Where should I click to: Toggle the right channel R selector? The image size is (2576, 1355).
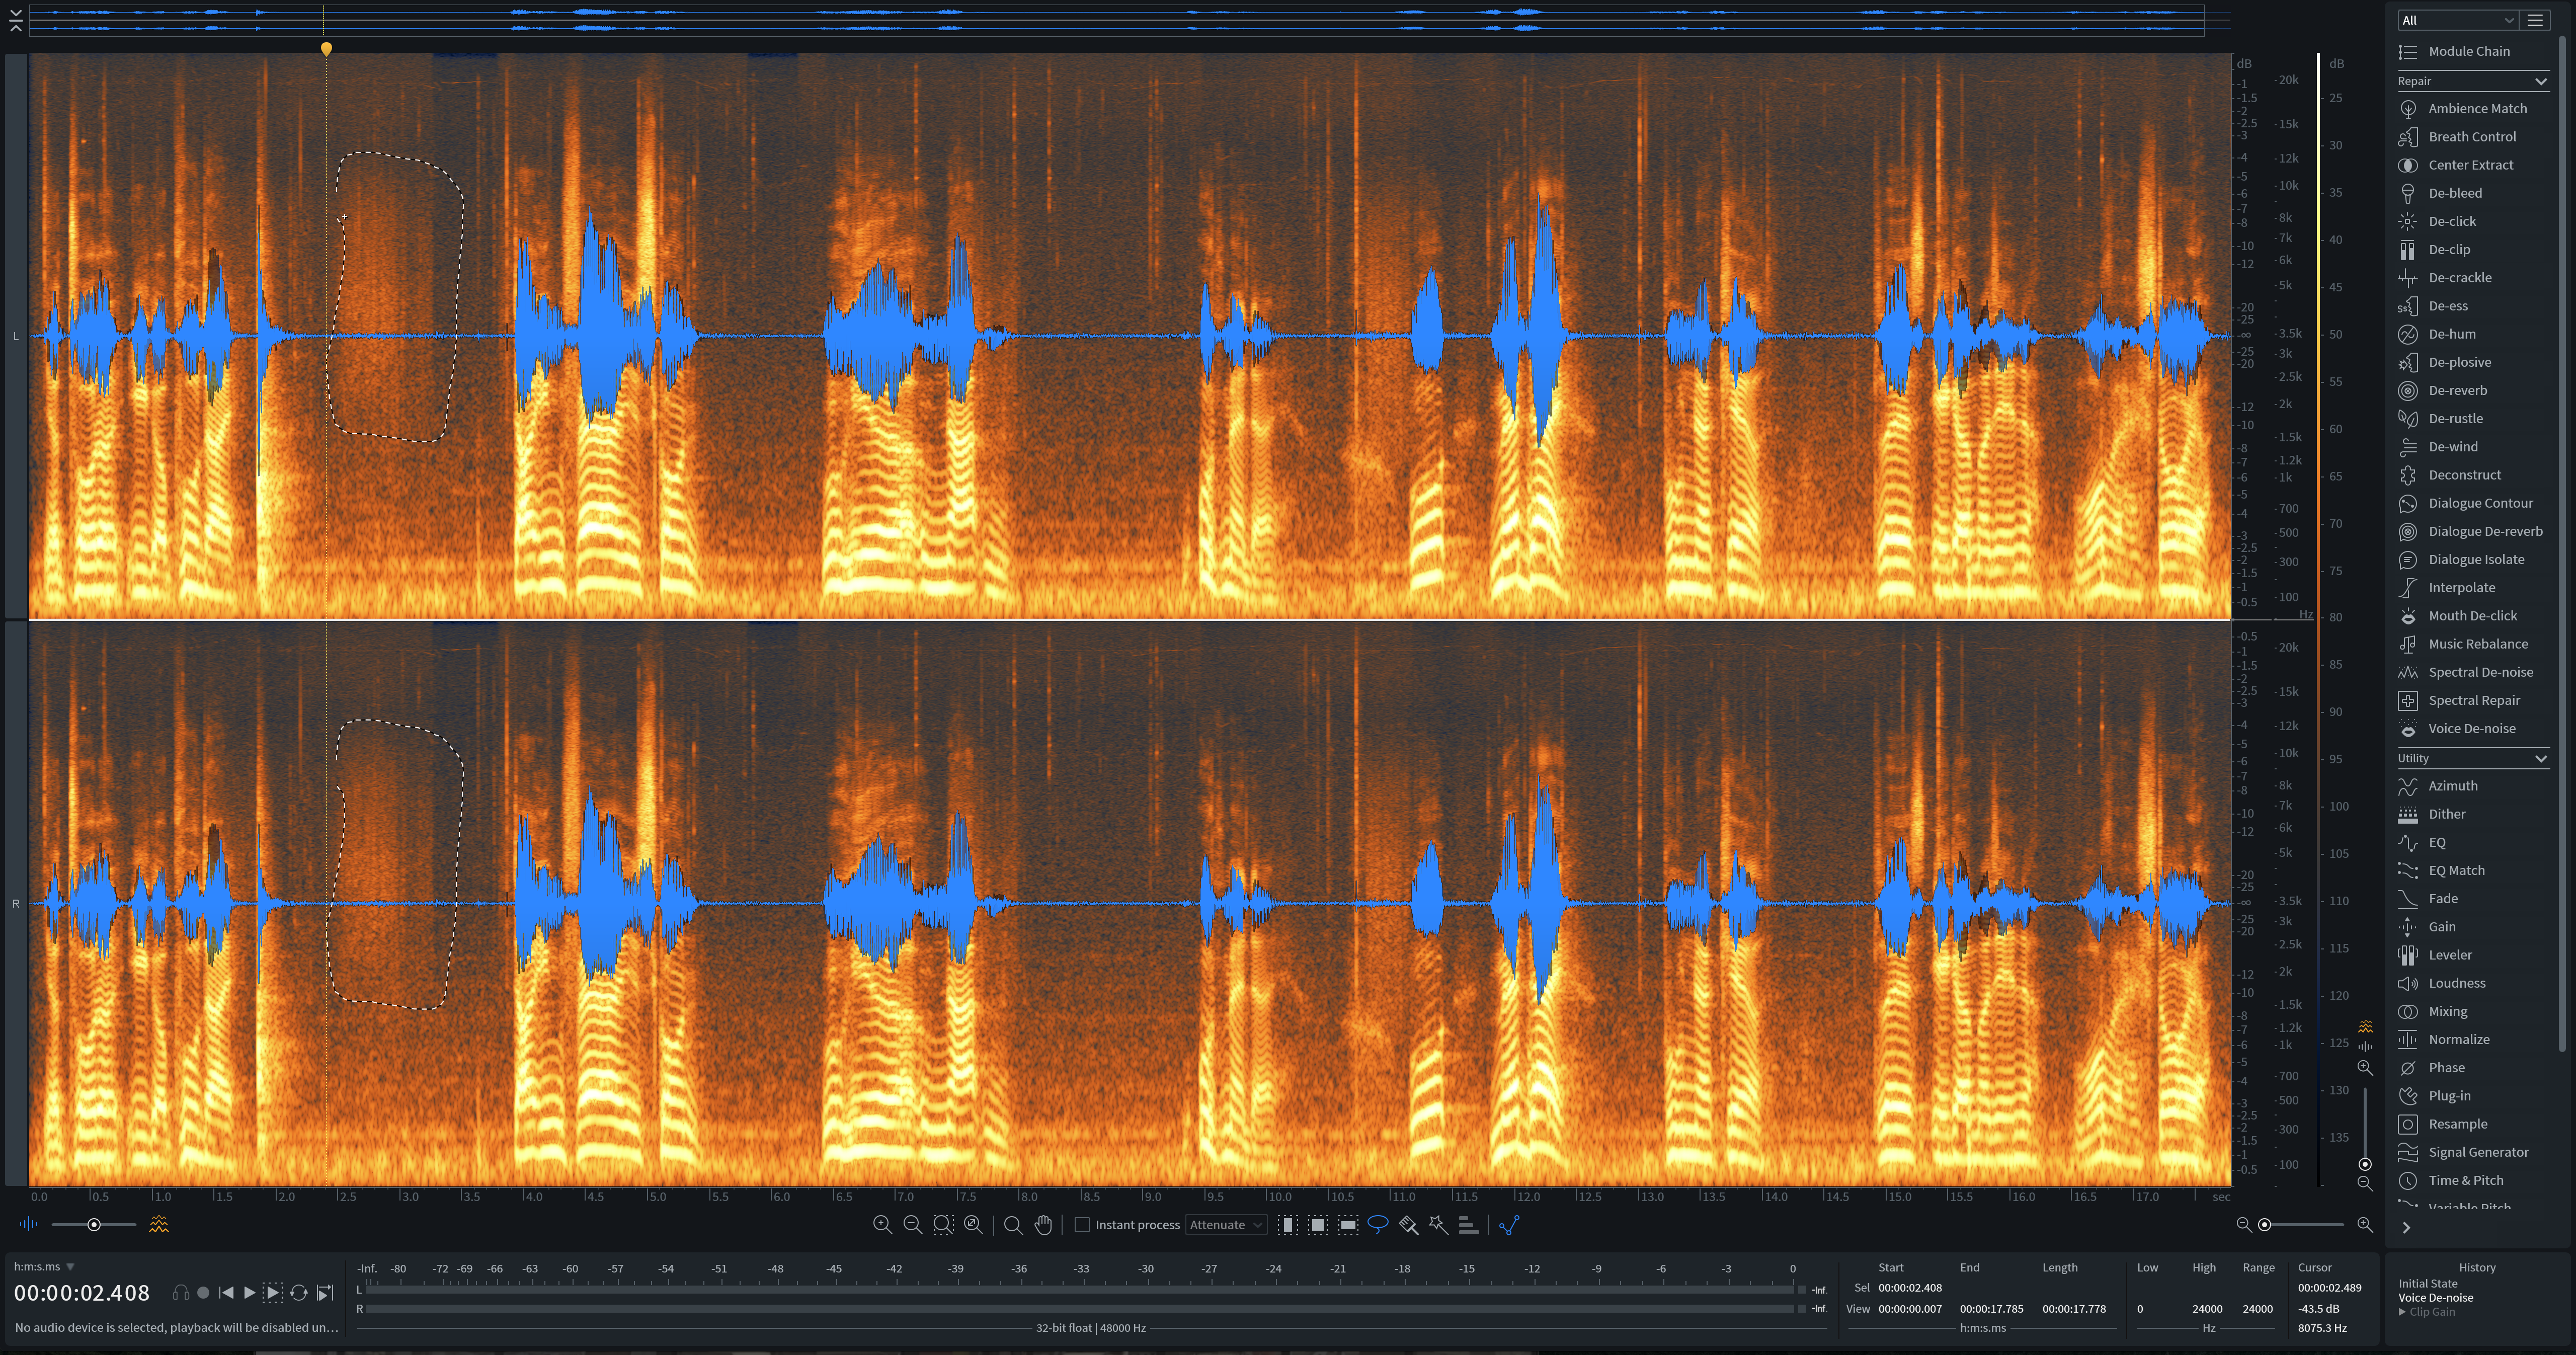15,903
